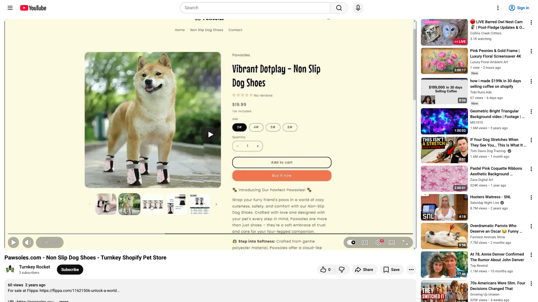The width and height of the screenshot is (538, 302).
Task: Click the Tobi Runs Ads channel name
Action: click(x=481, y=92)
